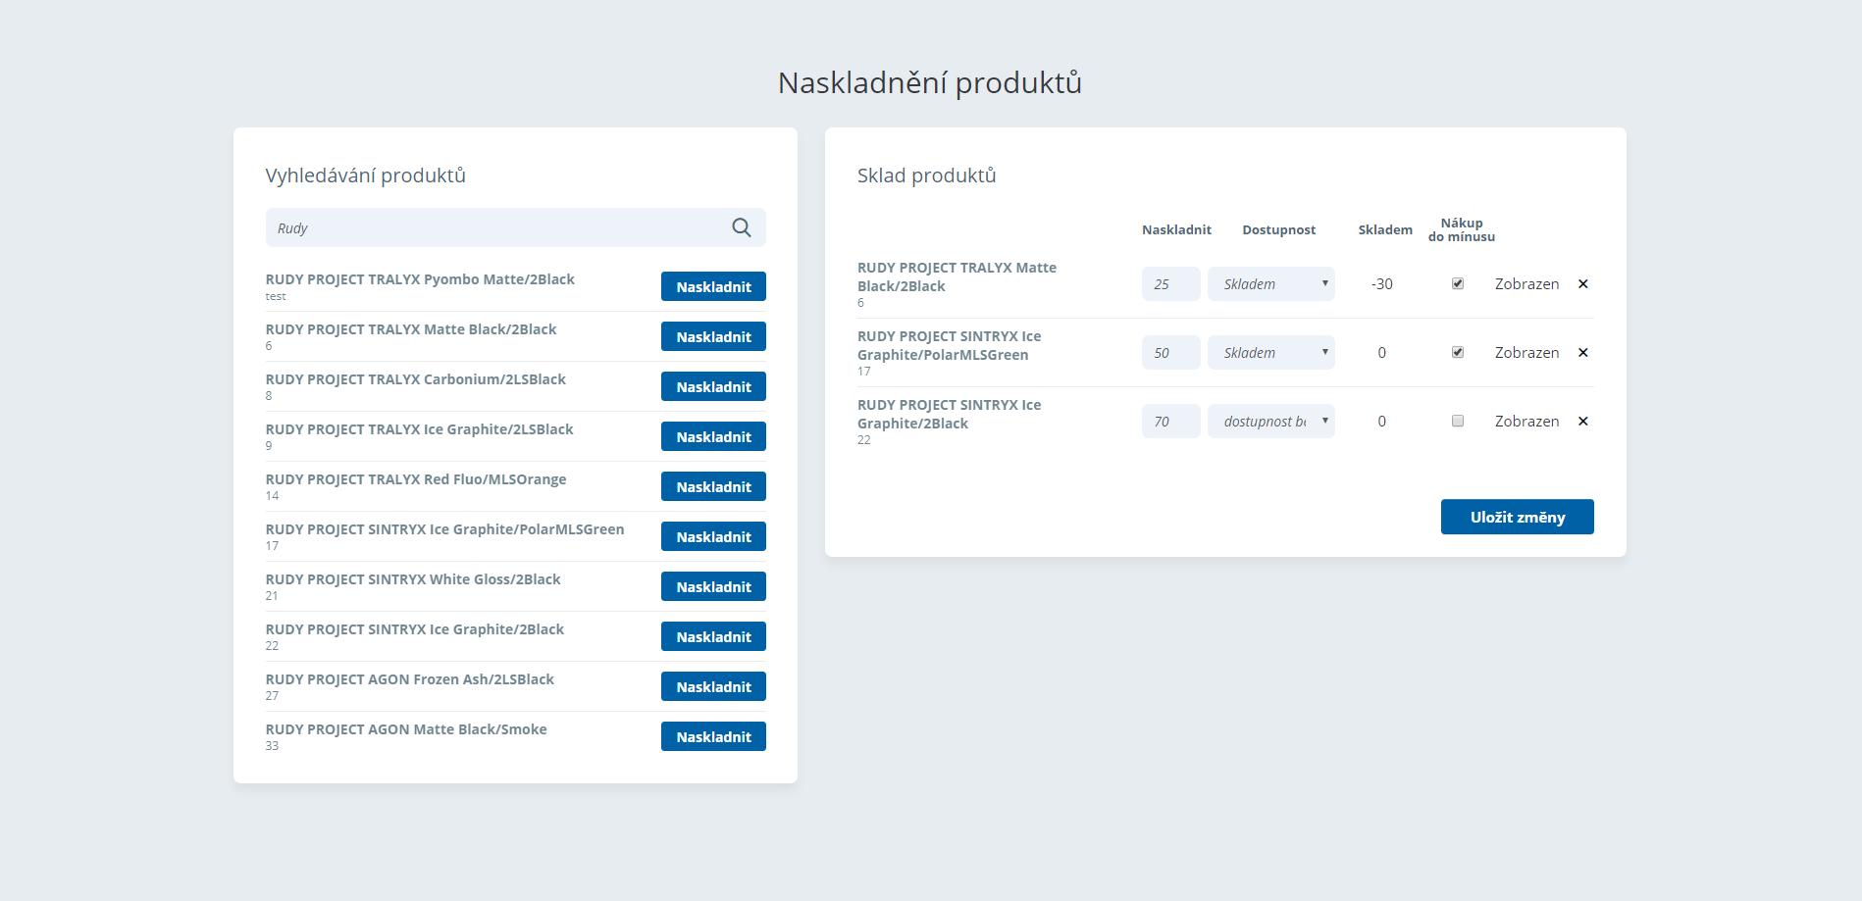Select RUDY PROJECT TRALYX Pyombo Matte/2Black search result

tap(420, 279)
